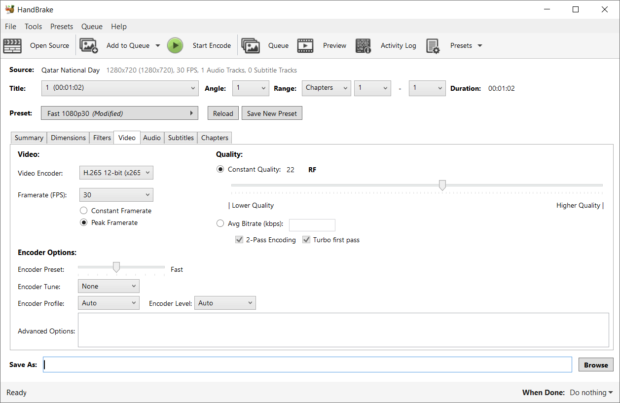The image size is (620, 403).
Task: Click the Browse button
Action: coord(595,365)
